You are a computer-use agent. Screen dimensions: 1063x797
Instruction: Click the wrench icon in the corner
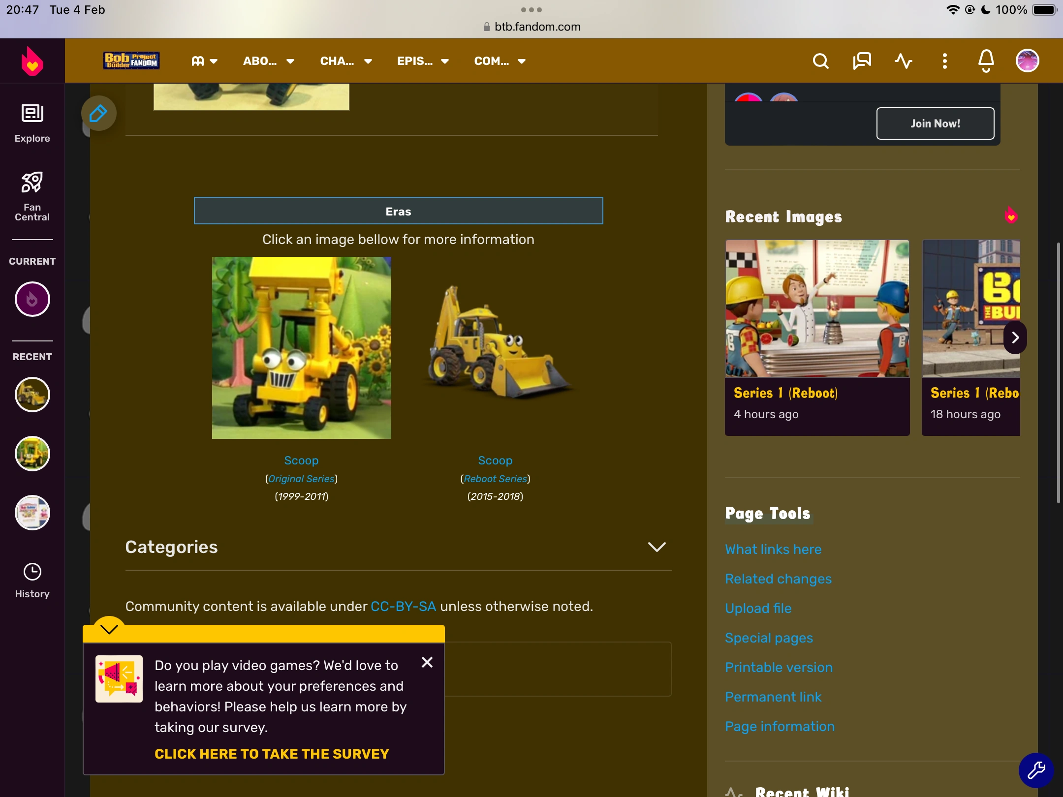[x=1035, y=770]
